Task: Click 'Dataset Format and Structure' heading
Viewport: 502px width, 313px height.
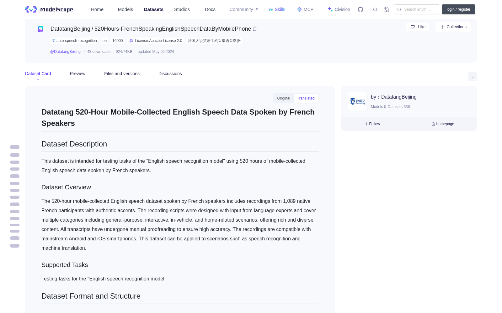Action: [91, 296]
